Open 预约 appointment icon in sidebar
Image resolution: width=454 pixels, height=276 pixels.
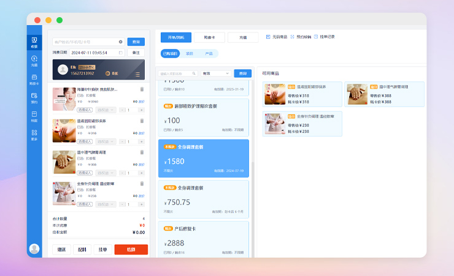coord(34,97)
